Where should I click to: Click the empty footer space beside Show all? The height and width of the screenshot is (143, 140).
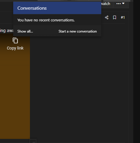(46, 31)
